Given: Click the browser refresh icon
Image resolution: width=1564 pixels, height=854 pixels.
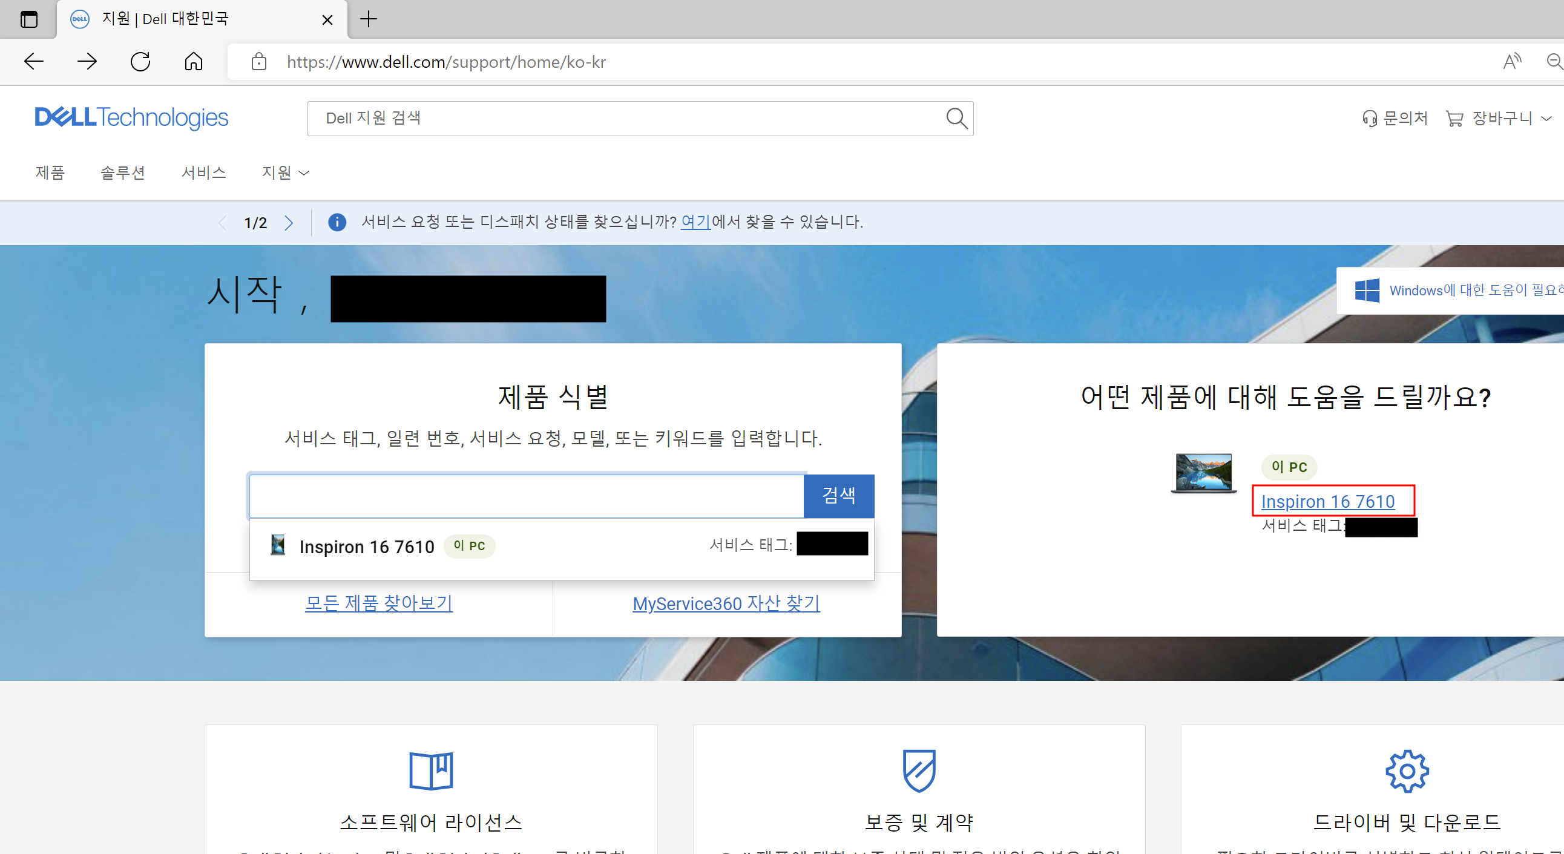Looking at the screenshot, I should (x=140, y=62).
